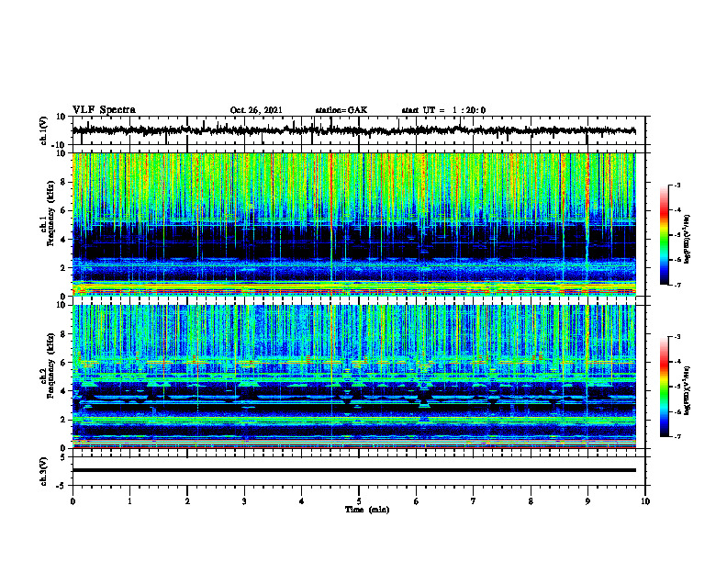The height and width of the screenshot is (562, 727).
Task: Click the "-7" label on ch.2 colorbar
Action: pos(677,436)
